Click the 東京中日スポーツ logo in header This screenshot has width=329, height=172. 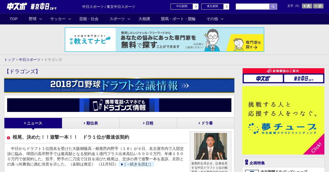(43, 7)
